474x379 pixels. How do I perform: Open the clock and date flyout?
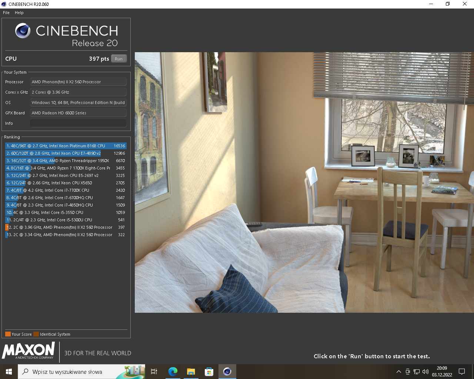tap(442, 372)
